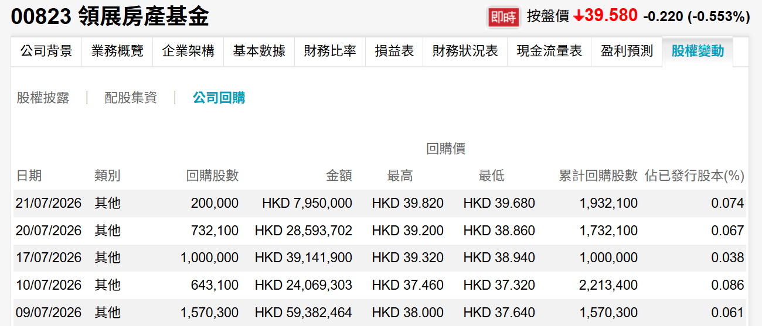
Task: Open the 公司背景 tab
Action: [46, 51]
